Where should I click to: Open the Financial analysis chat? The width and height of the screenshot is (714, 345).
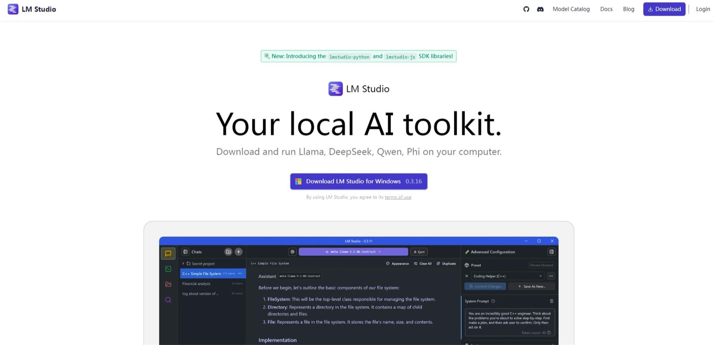pos(213,284)
